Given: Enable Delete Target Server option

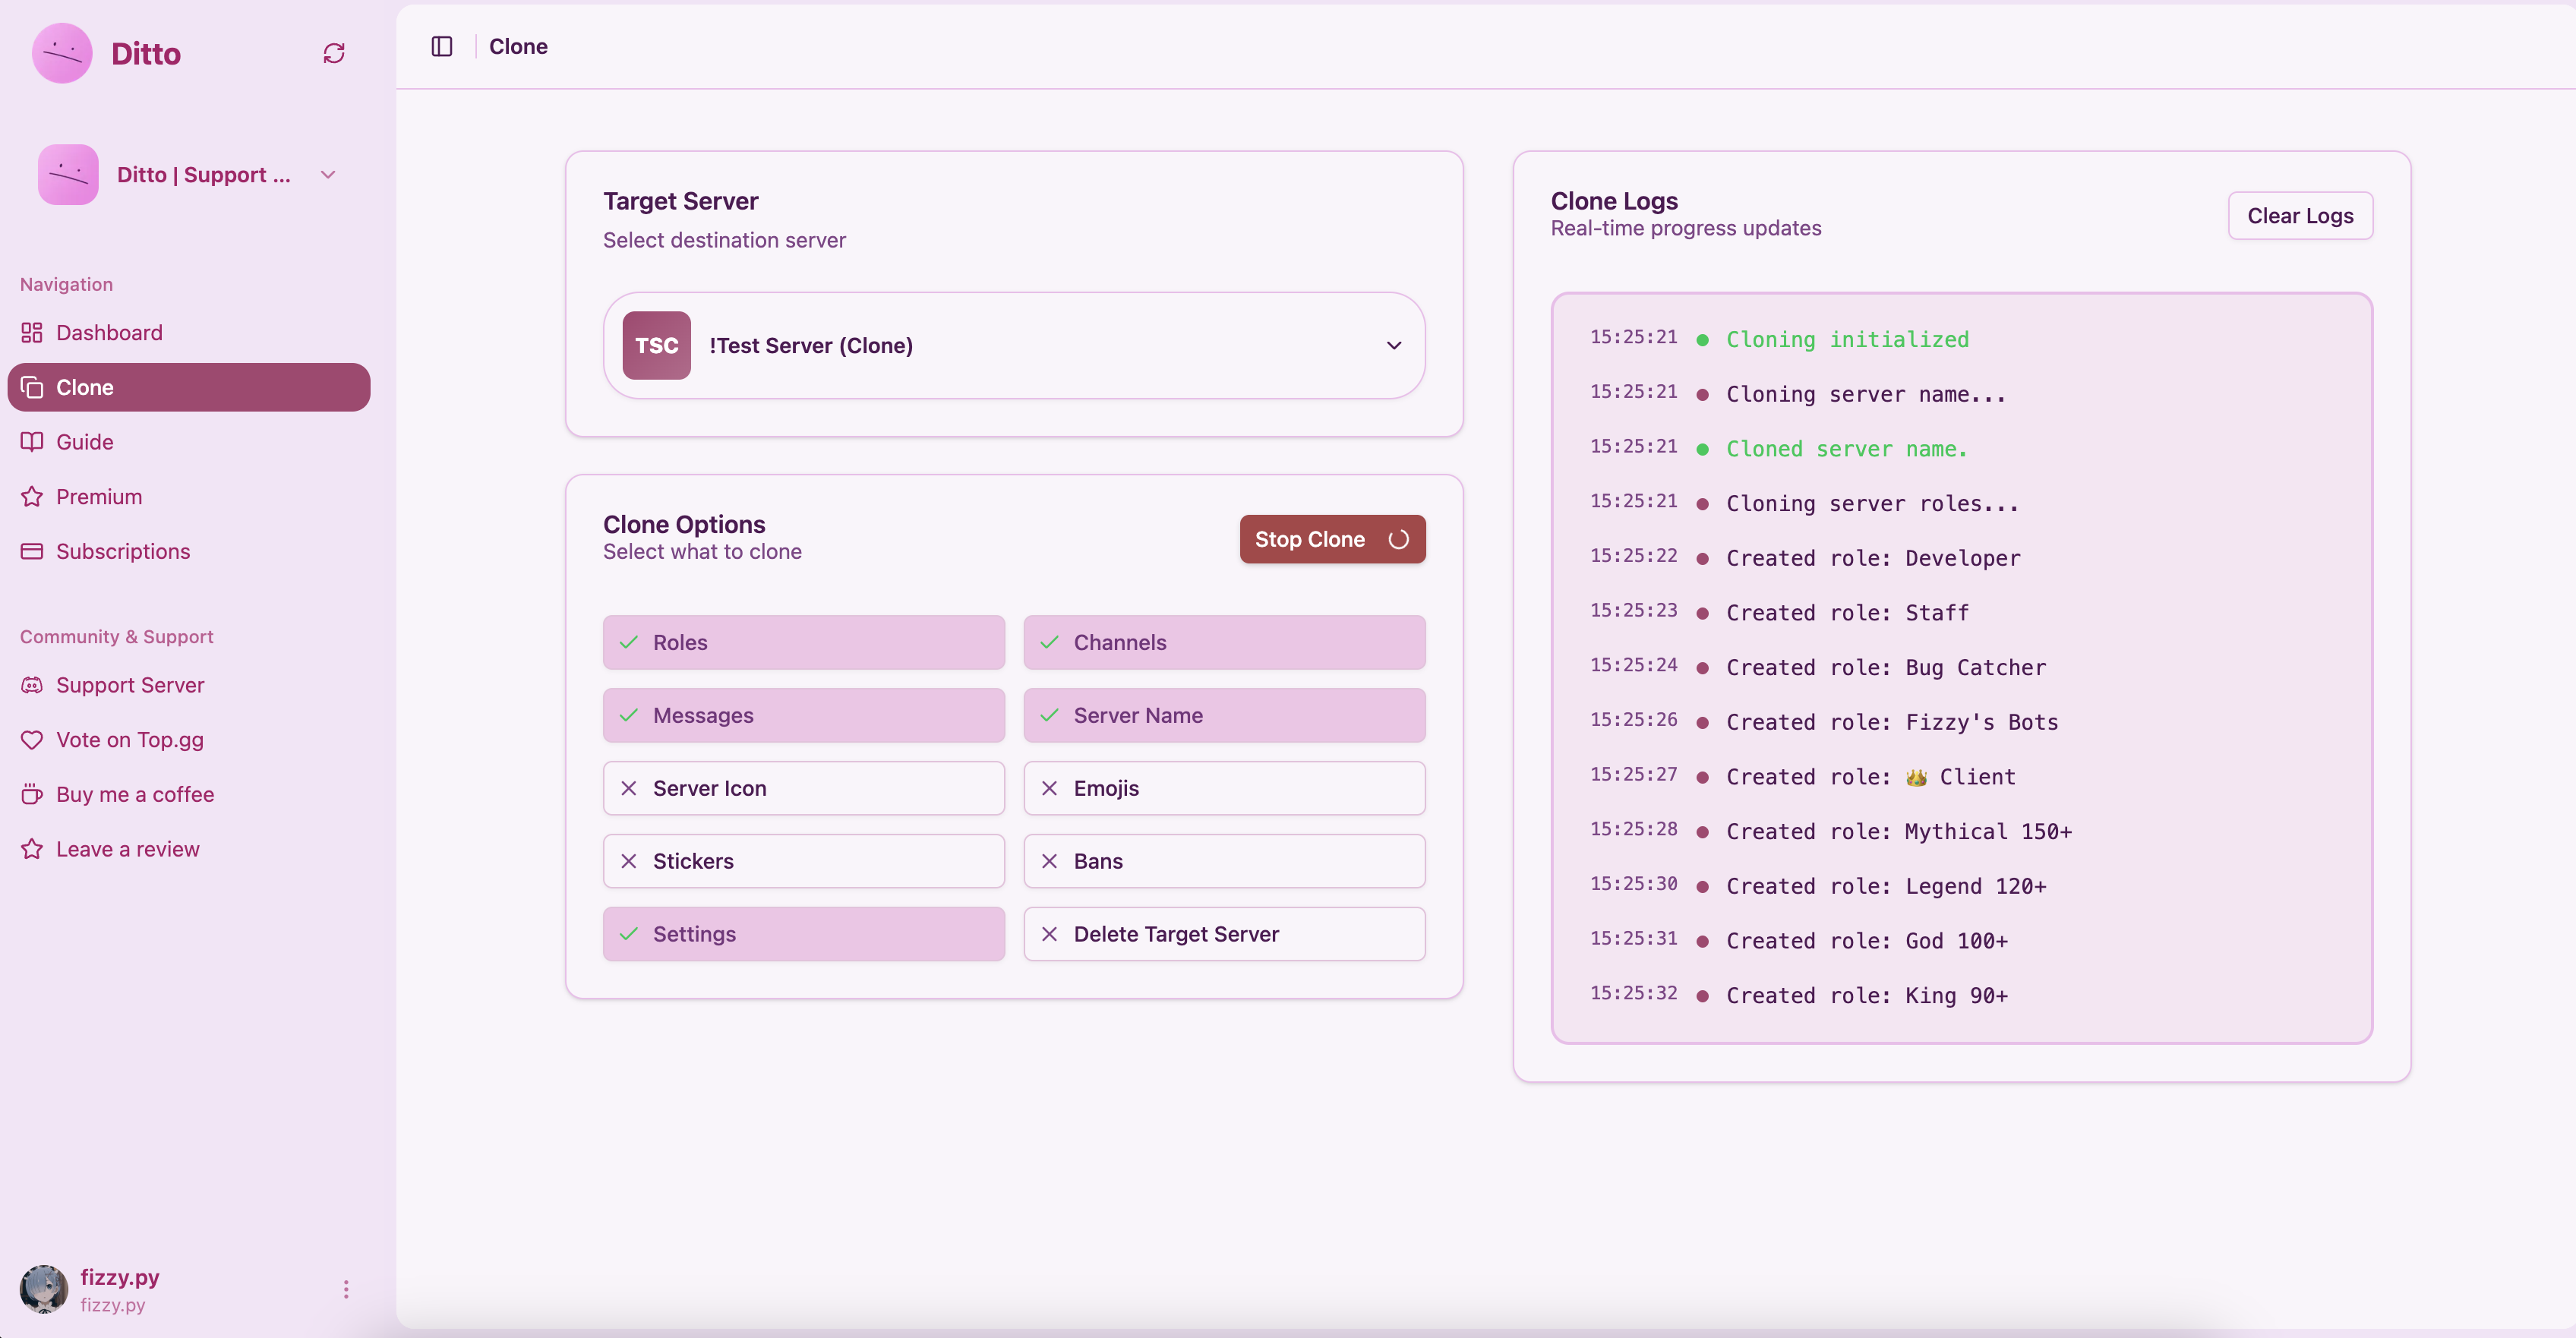Looking at the screenshot, I should coord(1224,934).
